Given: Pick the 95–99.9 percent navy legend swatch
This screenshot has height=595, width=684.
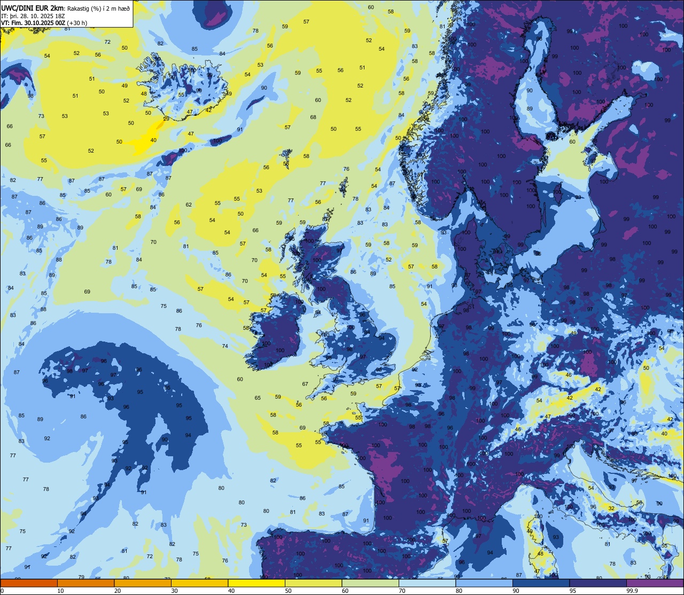Looking at the screenshot, I should 598,583.
